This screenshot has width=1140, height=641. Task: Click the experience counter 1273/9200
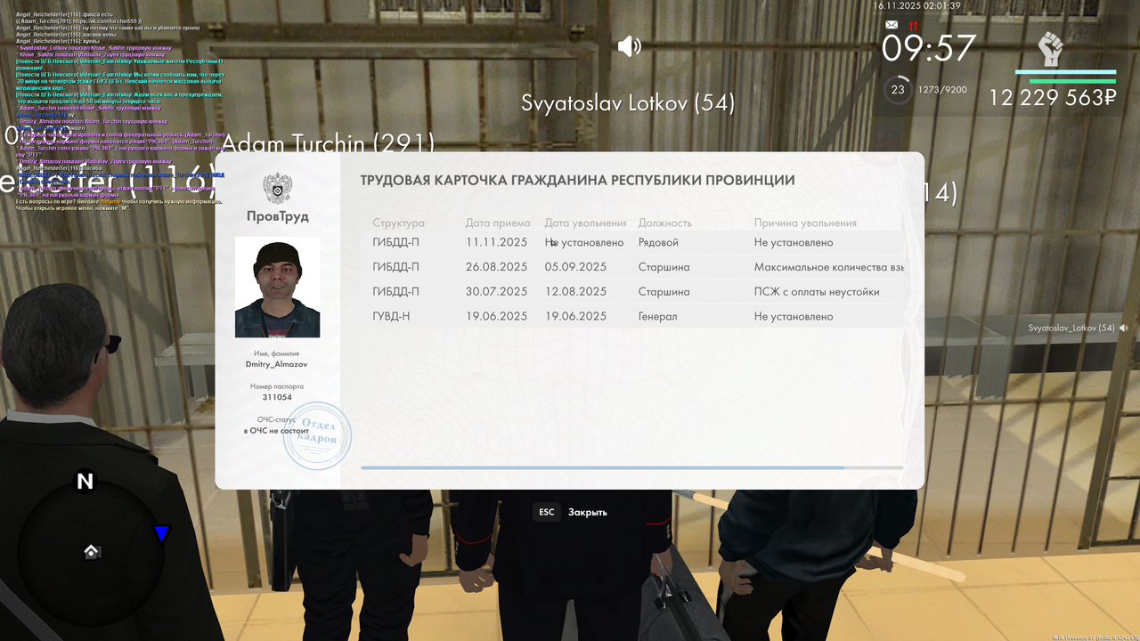(942, 90)
